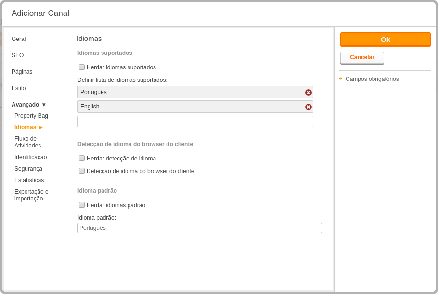Open Estatísticas settings
This screenshot has height=294, width=438.
pos(29,180)
